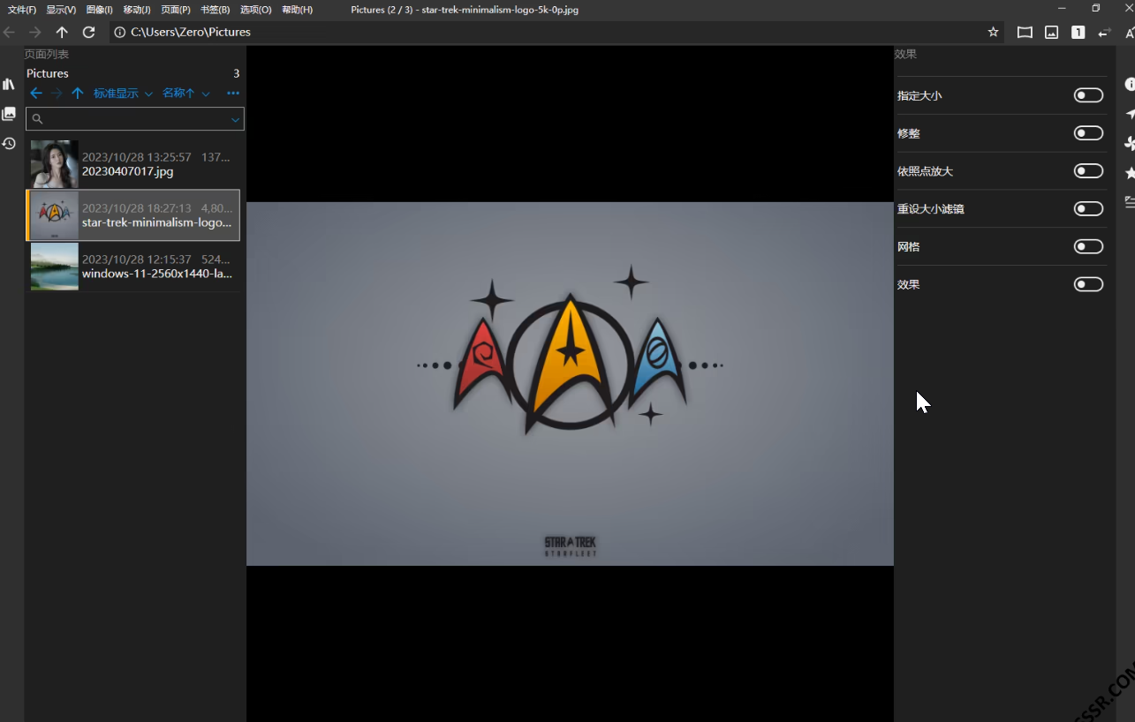Toggle the 依照点放大 switch
This screenshot has height=722, width=1135.
click(x=1088, y=171)
